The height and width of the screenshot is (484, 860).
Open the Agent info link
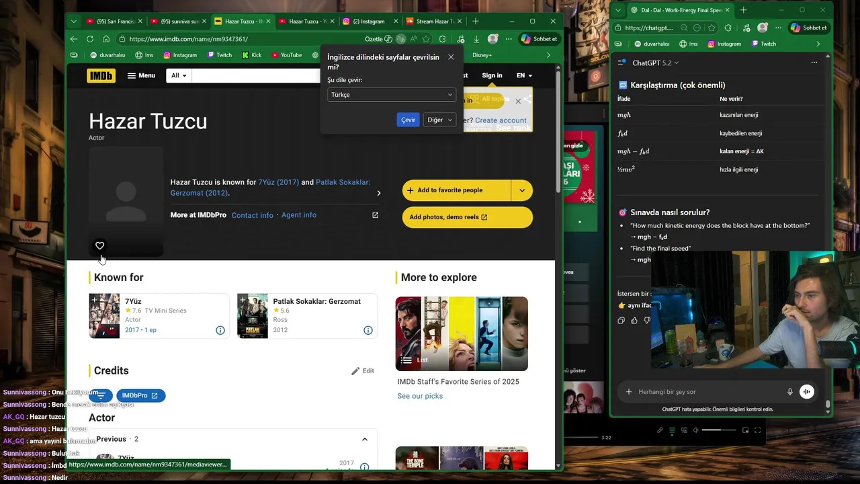pyautogui.click(x=299, y=215)
